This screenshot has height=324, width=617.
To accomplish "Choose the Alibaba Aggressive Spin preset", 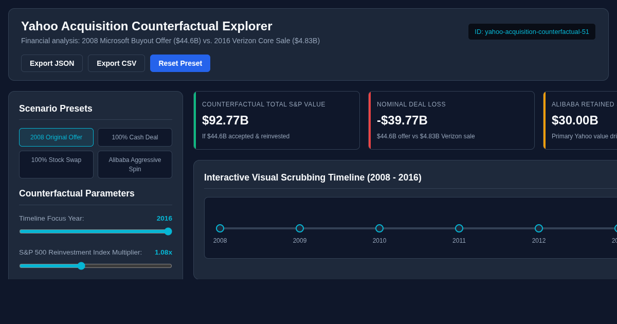I will [x=135, y=165].
